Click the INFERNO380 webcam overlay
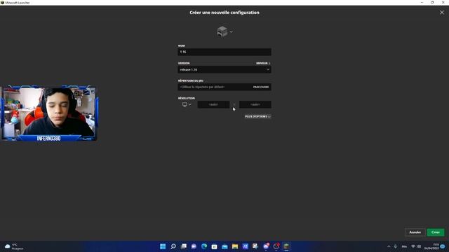 coord(49,113)
